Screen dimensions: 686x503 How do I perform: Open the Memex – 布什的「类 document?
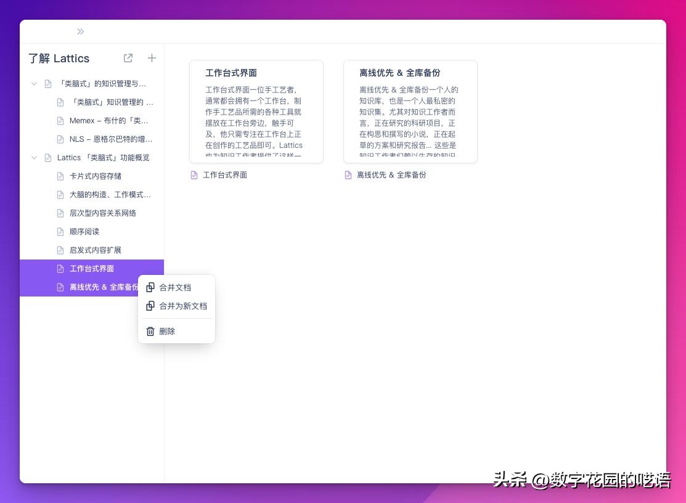(x=108, y=121)
